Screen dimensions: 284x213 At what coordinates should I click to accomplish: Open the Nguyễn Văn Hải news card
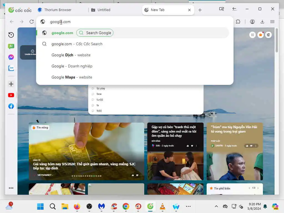pos(235,151)
